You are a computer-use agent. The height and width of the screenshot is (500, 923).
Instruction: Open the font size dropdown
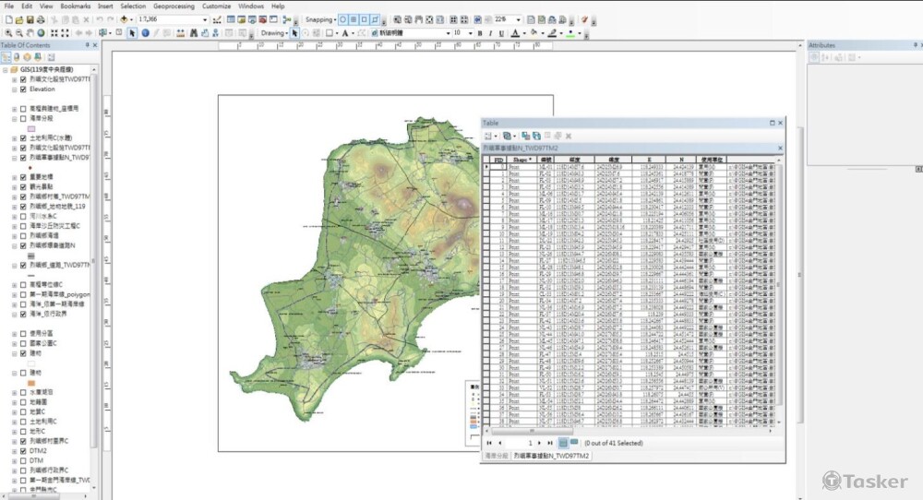tap(471, 33)
